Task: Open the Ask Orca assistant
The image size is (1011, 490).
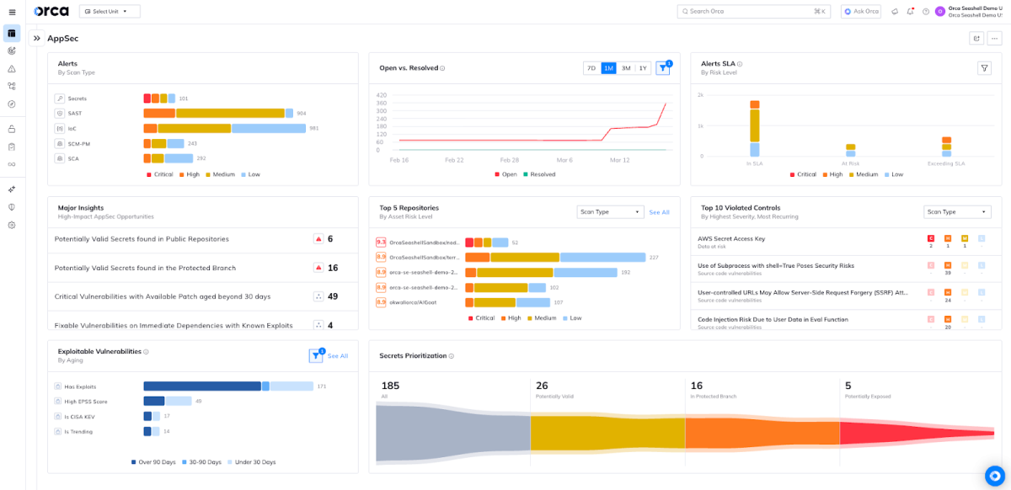Action: (x=860, y=11)
